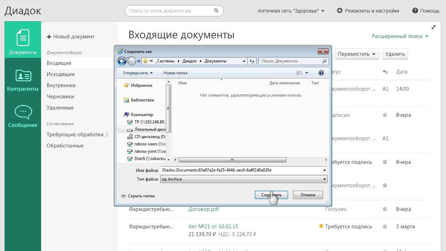The image size is (446, 251).
Task: Open the Удаленные folder
Action: point(60,108)
